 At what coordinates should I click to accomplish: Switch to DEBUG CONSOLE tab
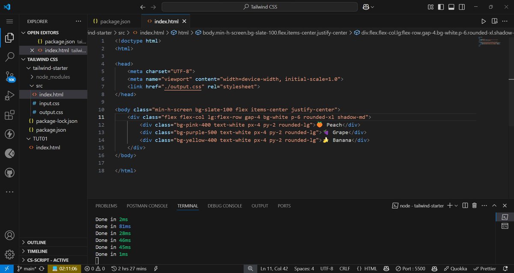(225, 206)
